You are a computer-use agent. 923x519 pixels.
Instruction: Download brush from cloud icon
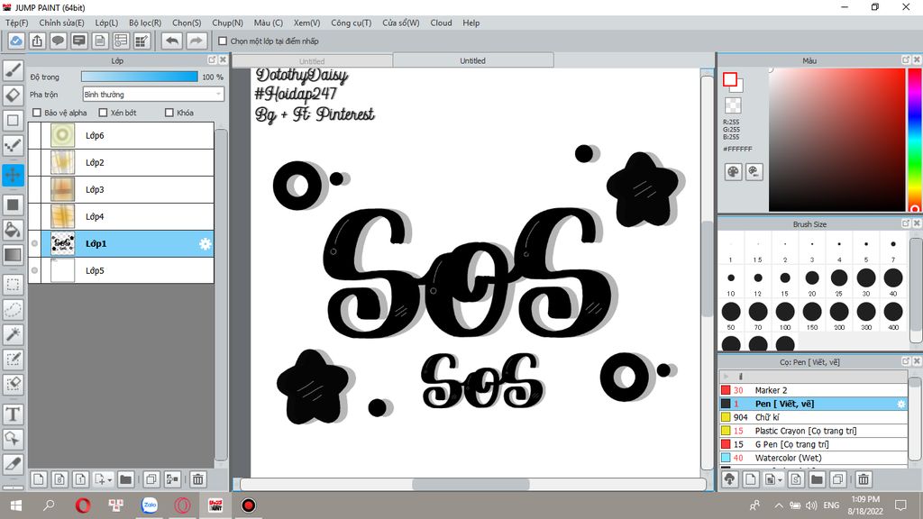730,479
